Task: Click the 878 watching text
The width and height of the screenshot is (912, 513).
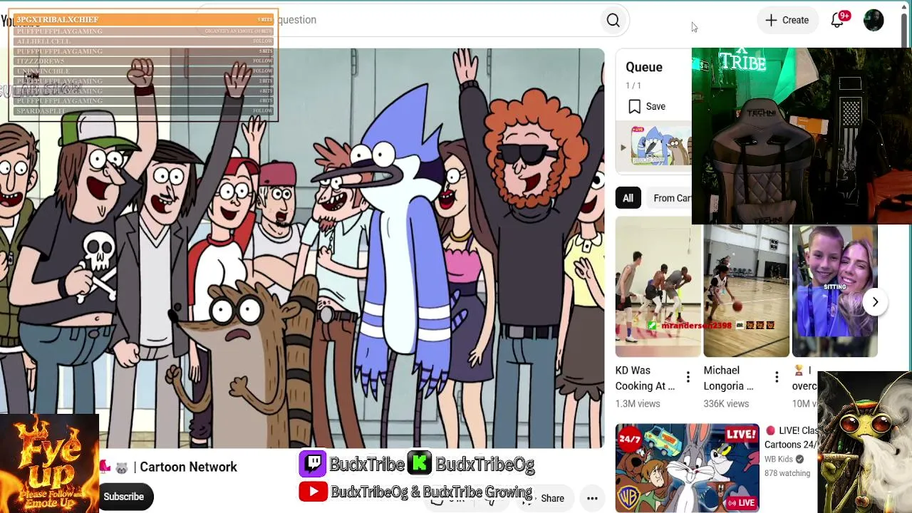Action: coord(787,473)
